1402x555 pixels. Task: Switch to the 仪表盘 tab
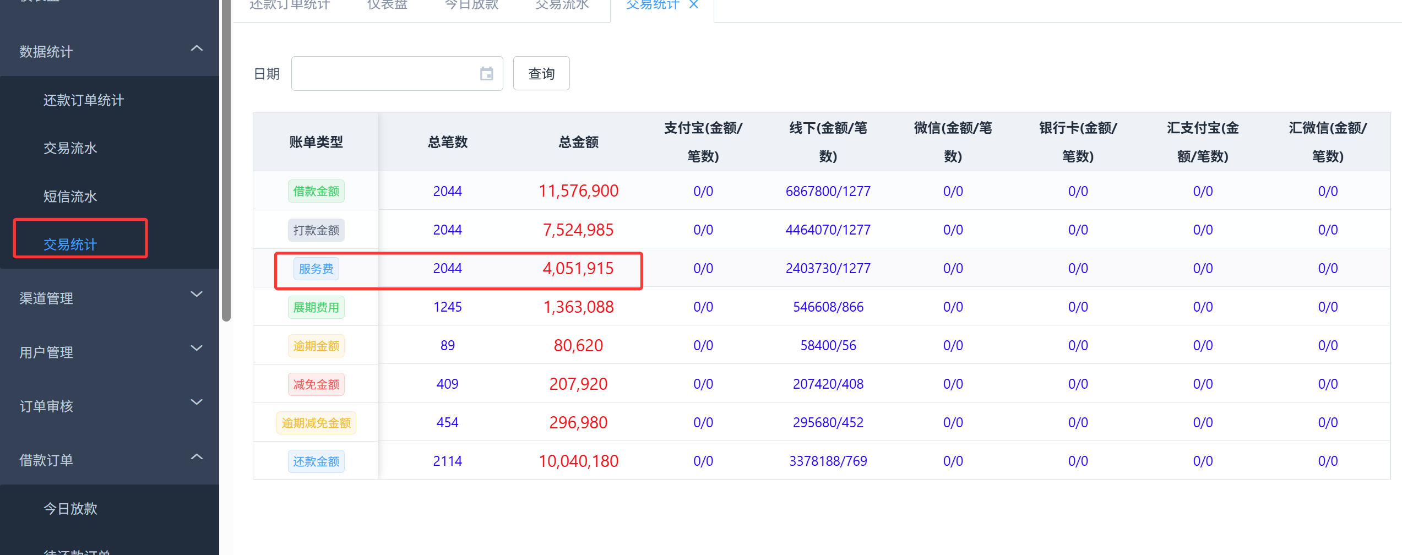tap(387, 4)
